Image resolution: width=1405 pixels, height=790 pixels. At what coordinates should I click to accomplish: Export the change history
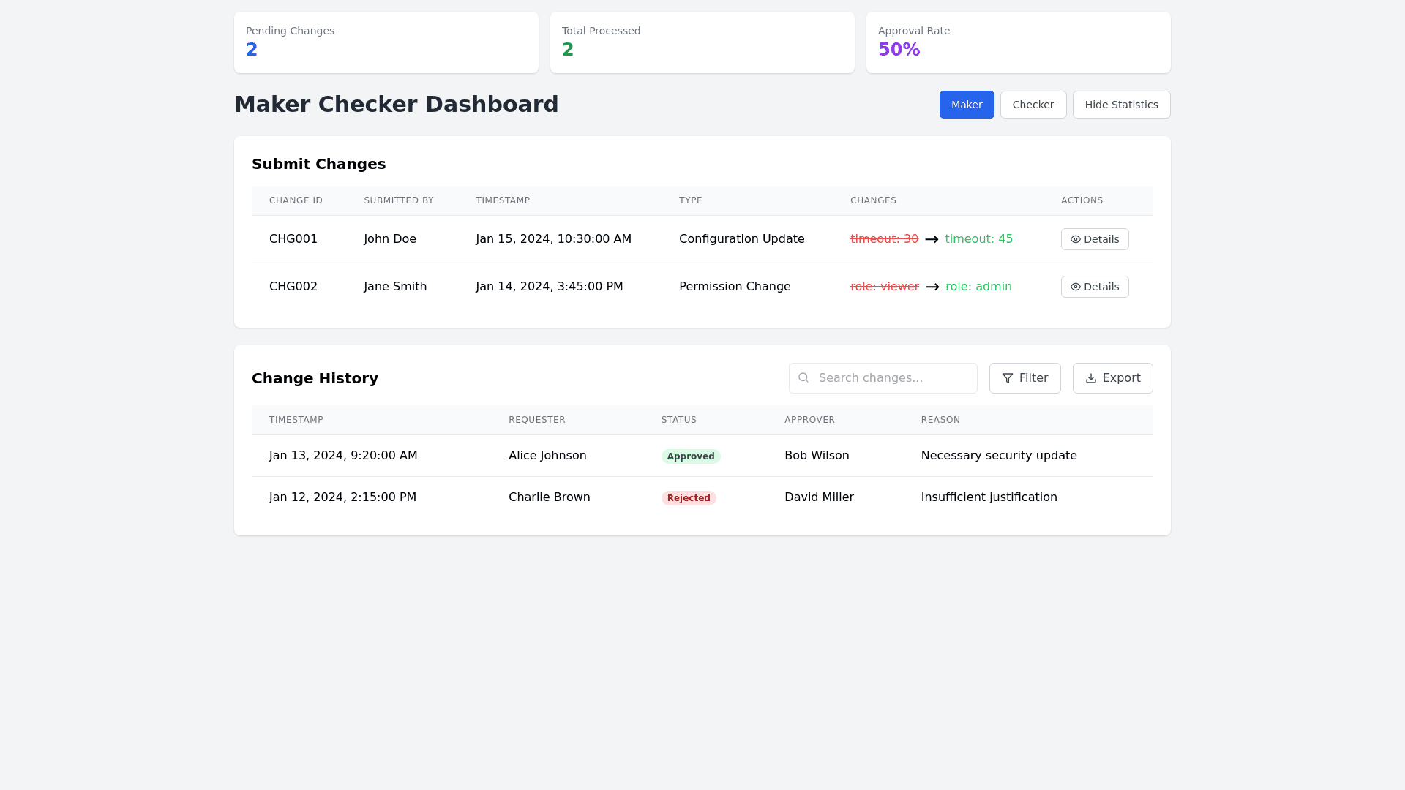[1112, 378]
